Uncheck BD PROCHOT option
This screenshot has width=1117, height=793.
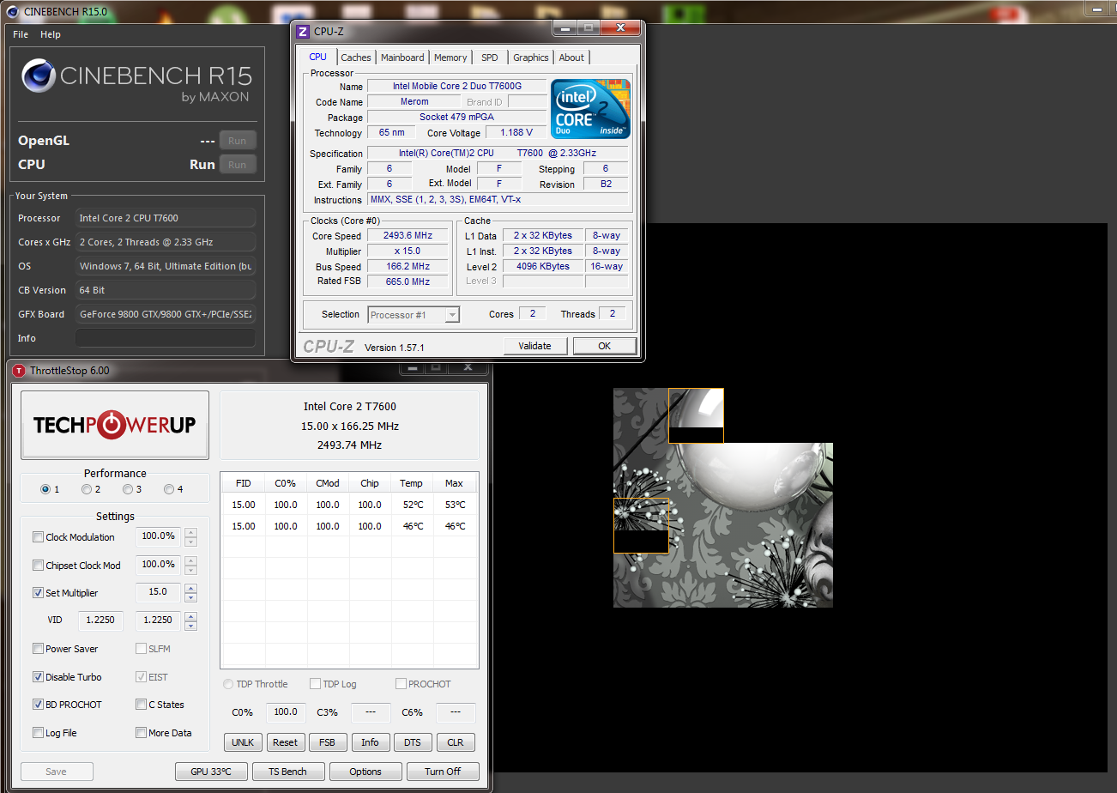click(38, 705)
